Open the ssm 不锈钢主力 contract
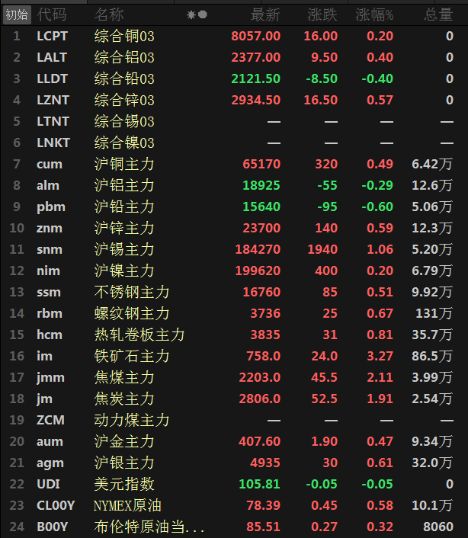 click(x=234, y=292)
